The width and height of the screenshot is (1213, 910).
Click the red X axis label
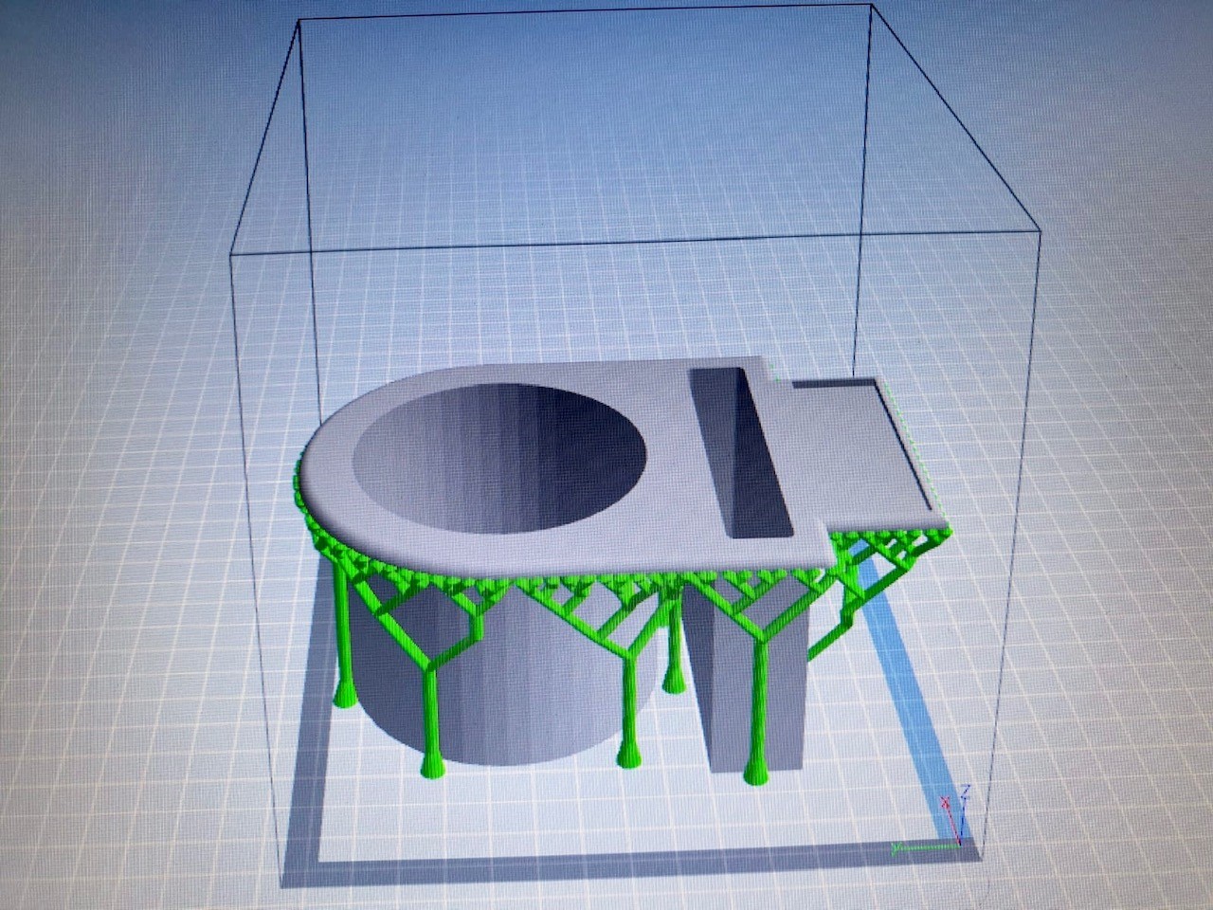point(945,803)
